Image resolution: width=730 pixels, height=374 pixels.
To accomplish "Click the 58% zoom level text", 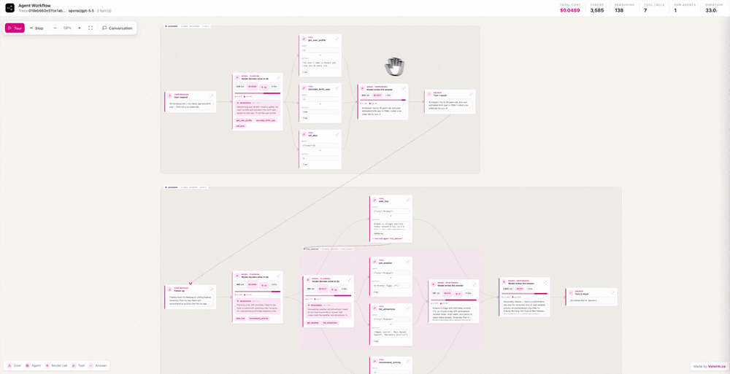I will click(x=67, y=28).
